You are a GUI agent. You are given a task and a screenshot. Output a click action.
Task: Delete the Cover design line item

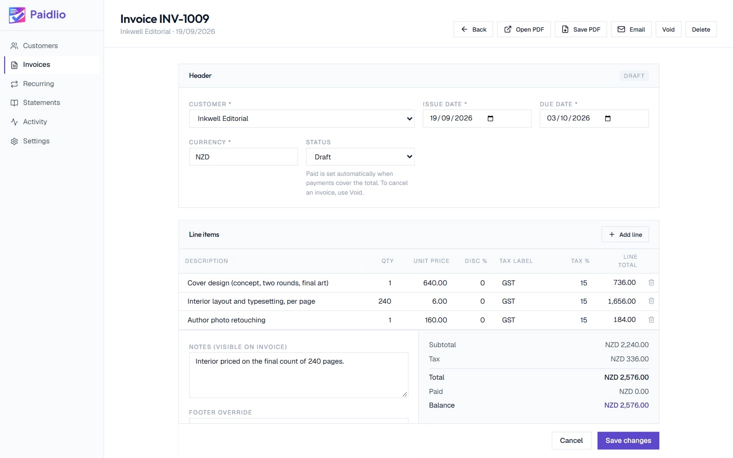point(651,283)
